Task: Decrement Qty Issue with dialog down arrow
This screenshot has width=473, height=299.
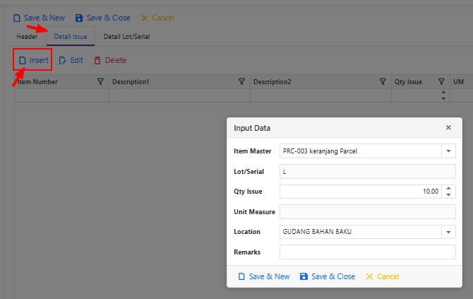Action: tap(448, 195)
